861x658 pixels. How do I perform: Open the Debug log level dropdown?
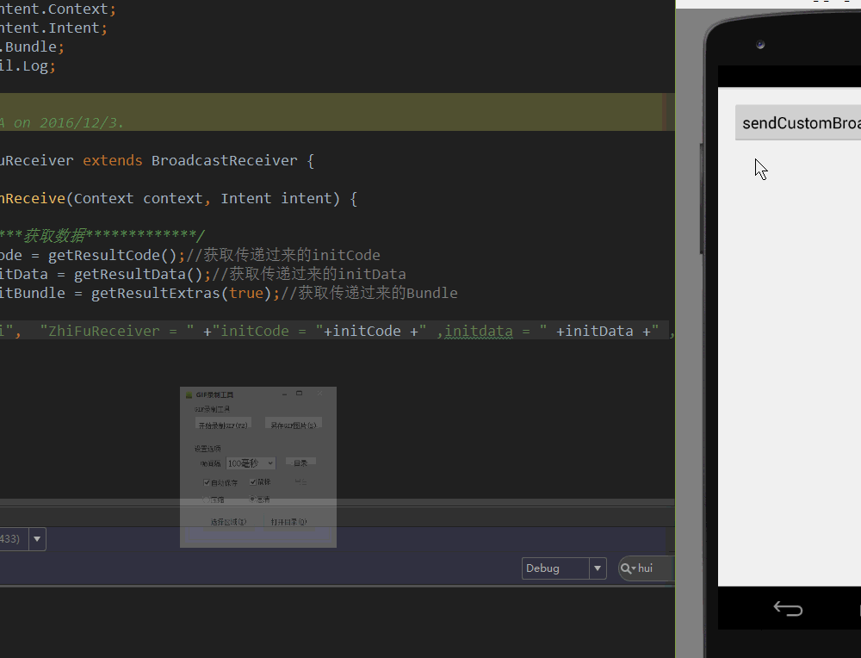(x=564, y=568)
